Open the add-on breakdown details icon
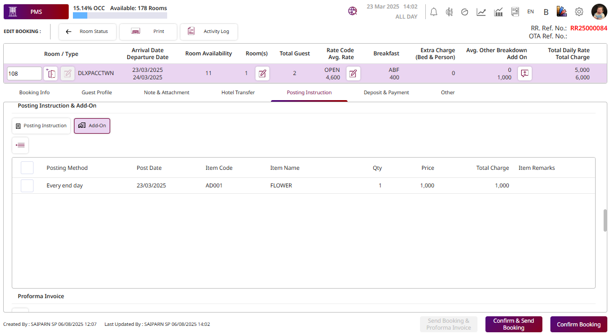Image resolution: width=610 pixels, height=336 pixels. (525, 73)
